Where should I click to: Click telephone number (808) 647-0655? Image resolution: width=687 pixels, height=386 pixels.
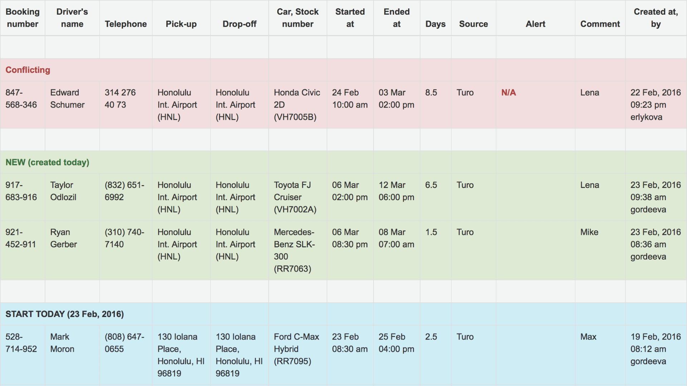click(124, 343)
